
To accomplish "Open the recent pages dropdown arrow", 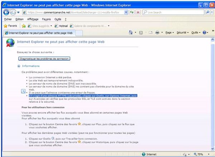I will click(18, 13).
